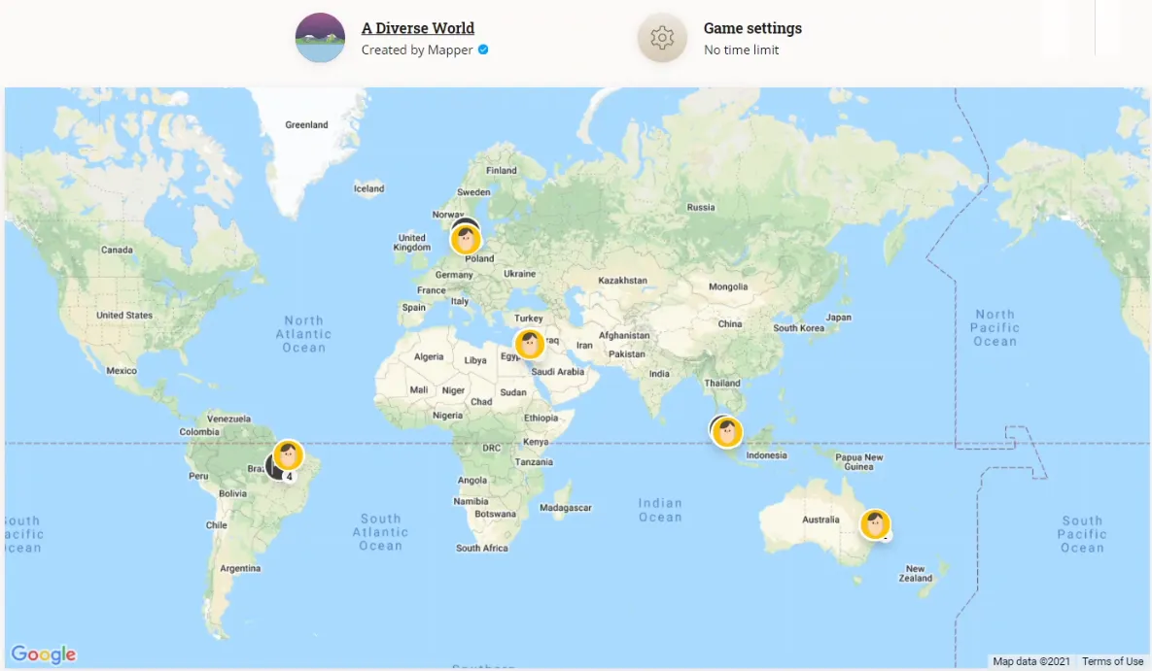The height and width of the screenshot is (671, 1152).
Task: Click the Papua New Guinea label
Action: (858, 462)
